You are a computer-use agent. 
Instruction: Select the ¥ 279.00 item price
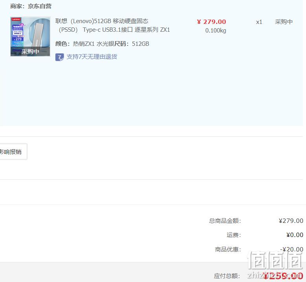[x=212, y=22]
